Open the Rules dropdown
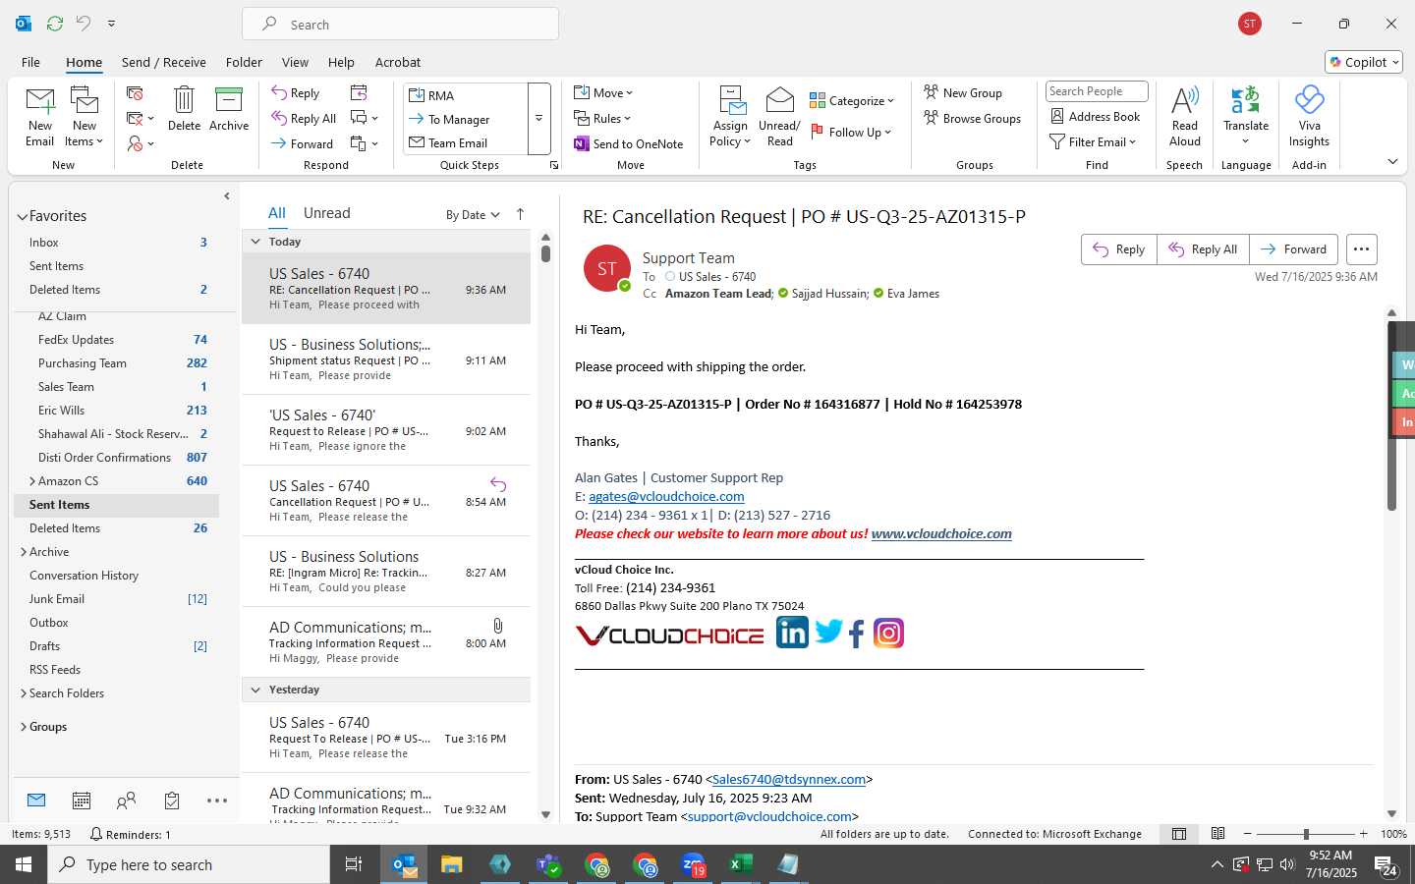1415x884 pixels. point(602,119)
